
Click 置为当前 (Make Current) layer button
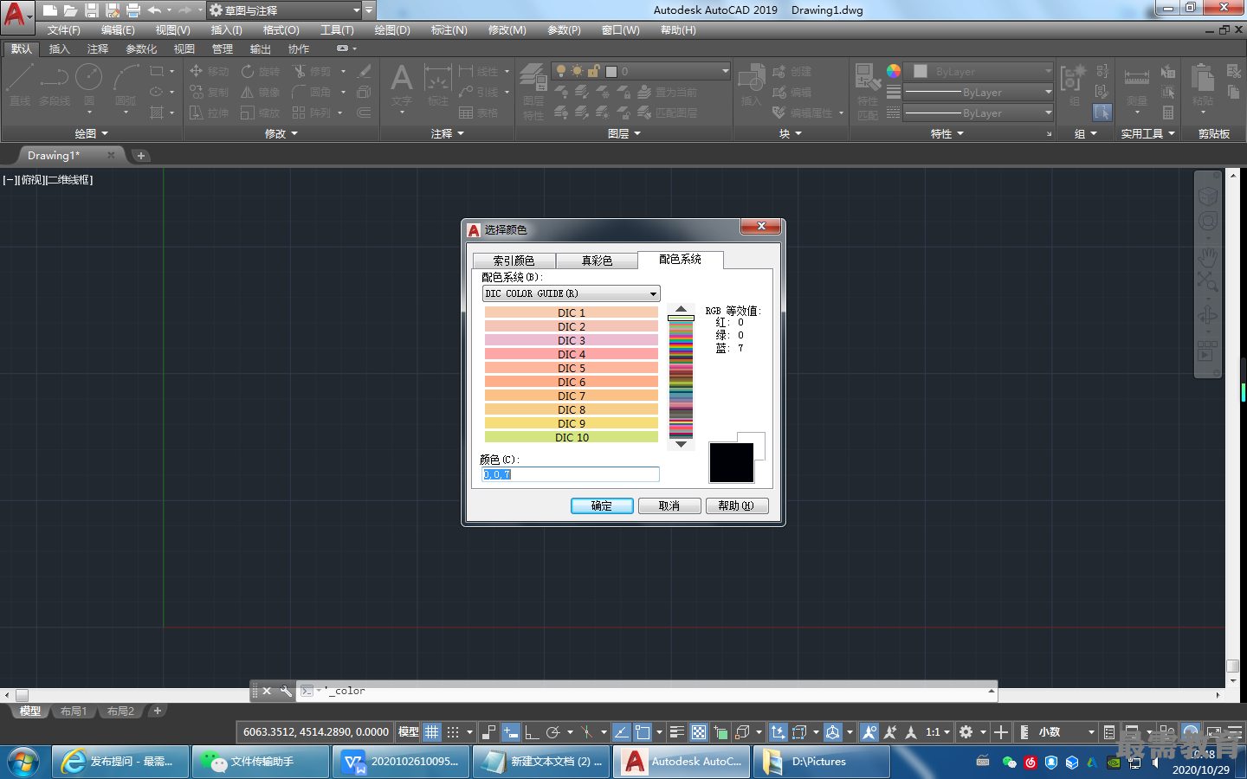point(668,92)
